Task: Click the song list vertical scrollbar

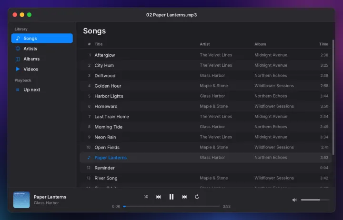Action: tap(333, 97)
